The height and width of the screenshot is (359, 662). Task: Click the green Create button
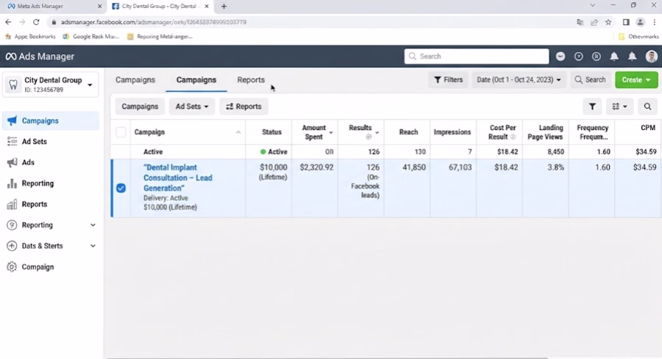[x=636, y=79]
